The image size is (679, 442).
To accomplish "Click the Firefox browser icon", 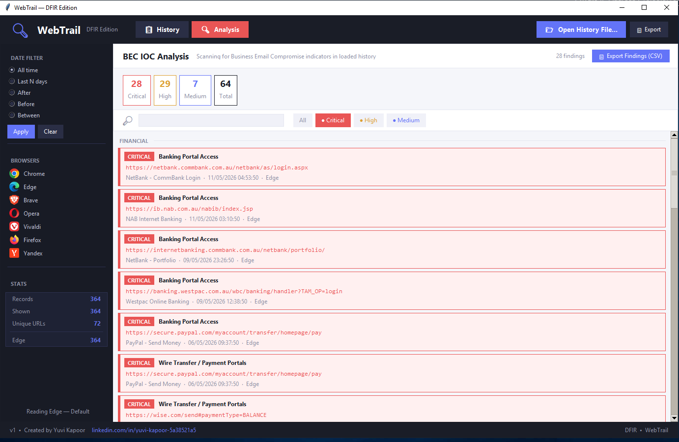I will click(x=14, y=240).
